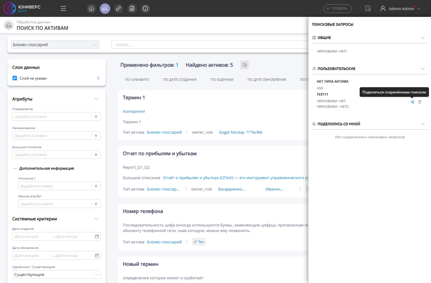The height and width of the screenshot is (283, 431).
Task: Select the asset search icon in top bar
Action: point(105,8)
